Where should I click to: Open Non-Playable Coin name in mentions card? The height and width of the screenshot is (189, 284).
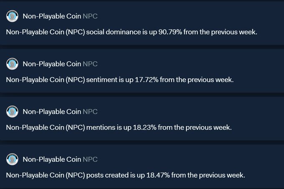point(52,112)
